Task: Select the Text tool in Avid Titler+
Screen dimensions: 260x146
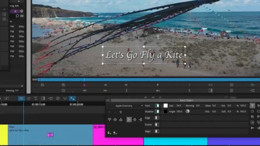Action: (x=252, y=106)
